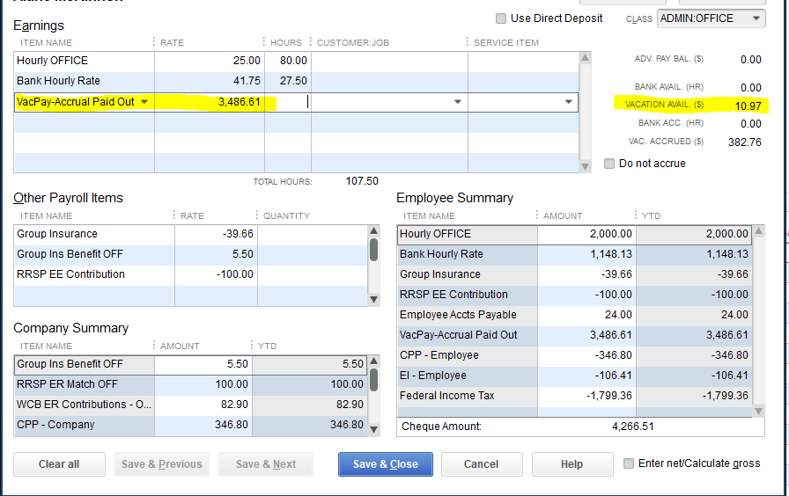Open the Service Item dropdown arrow
Viewport: 789px width, 496px height.
click(568, 102)
